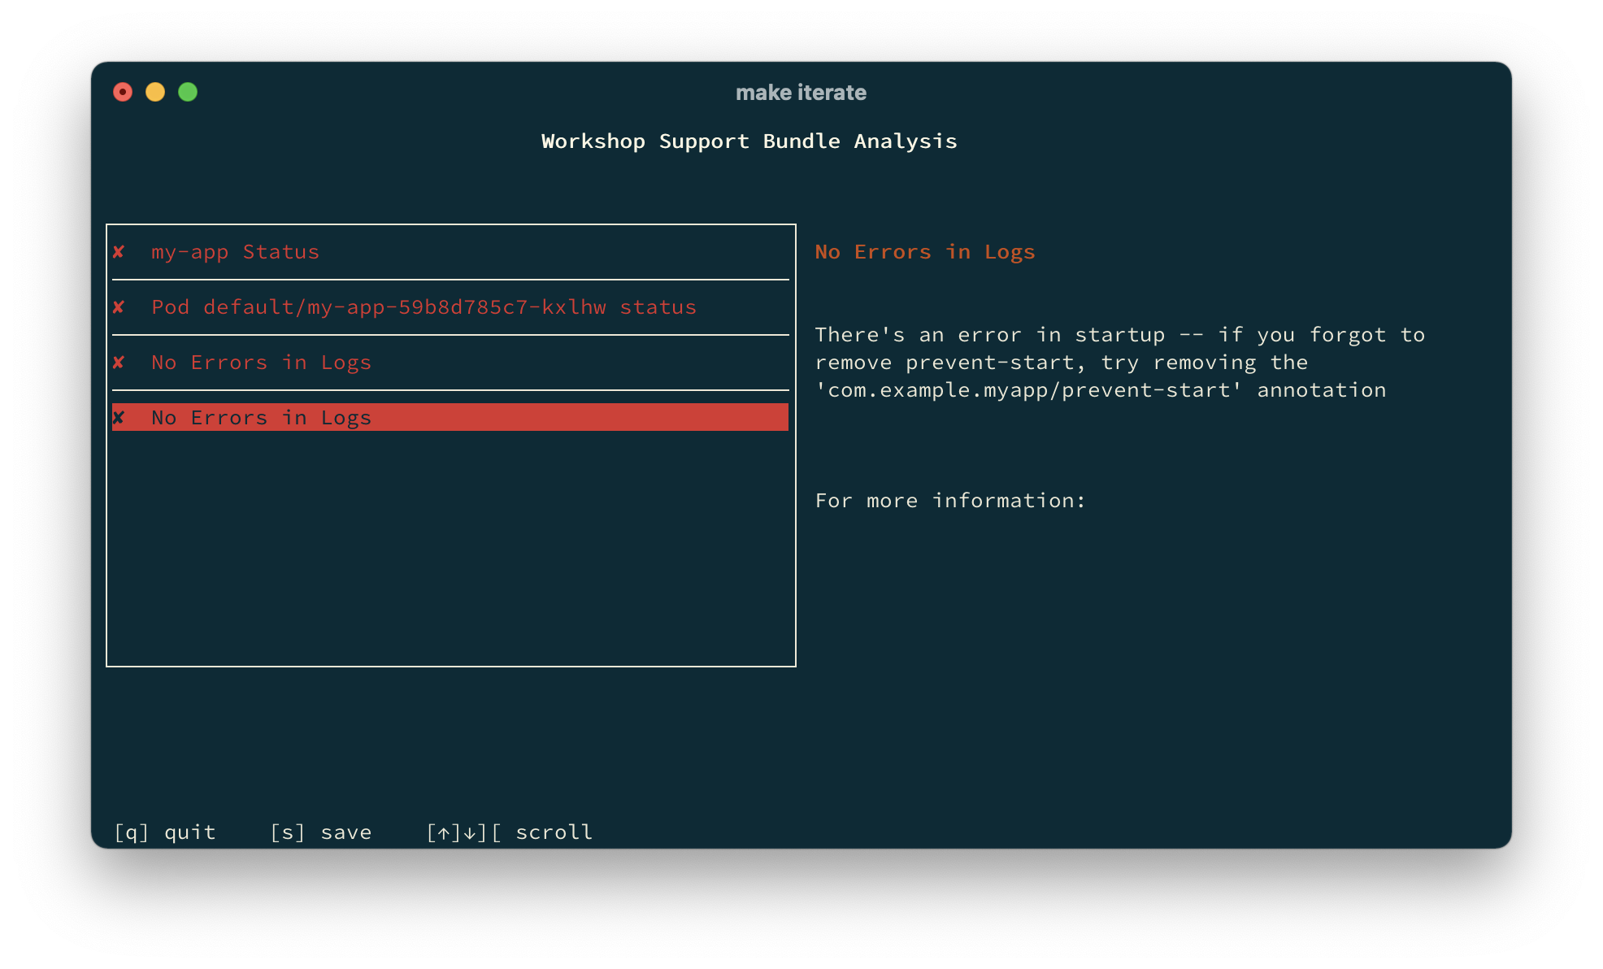Click the yellow traffic light button
Image resolution: width=1603 pixels, height=969 pixels.
click(x=155, y=93)
